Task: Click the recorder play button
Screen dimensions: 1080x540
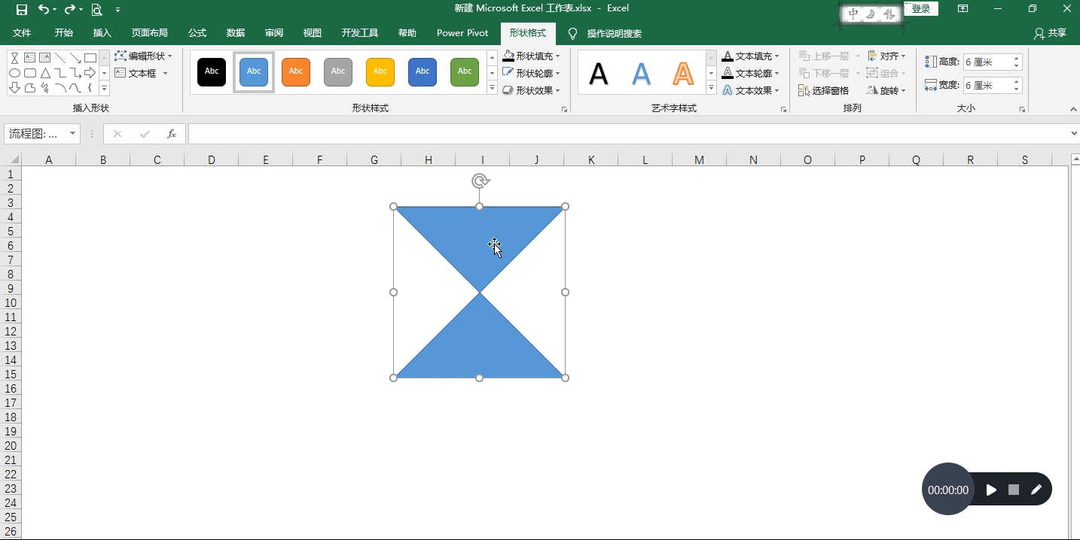Action: pyautogui.click(x=991, y=490)
